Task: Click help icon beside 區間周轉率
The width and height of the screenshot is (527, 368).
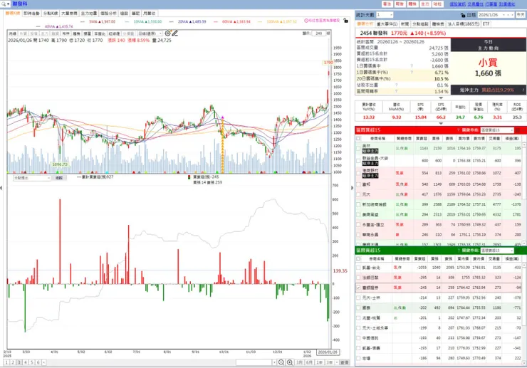Action: pos(397,91)
